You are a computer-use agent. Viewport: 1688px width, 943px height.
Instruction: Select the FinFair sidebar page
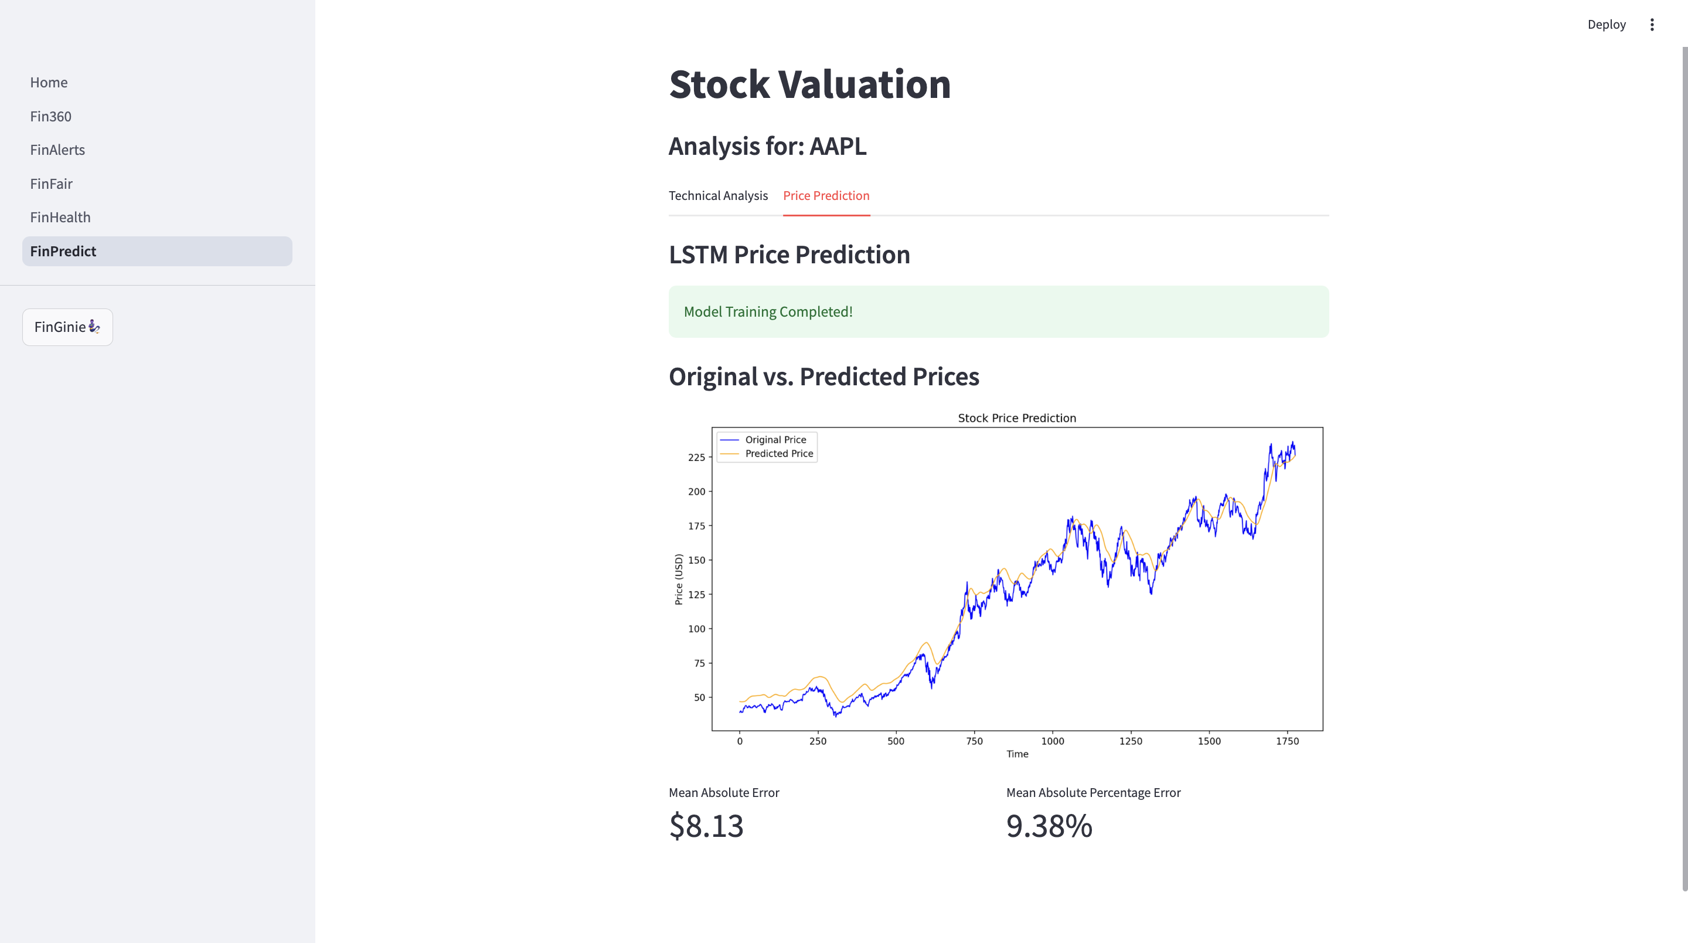tap(51, 184)
